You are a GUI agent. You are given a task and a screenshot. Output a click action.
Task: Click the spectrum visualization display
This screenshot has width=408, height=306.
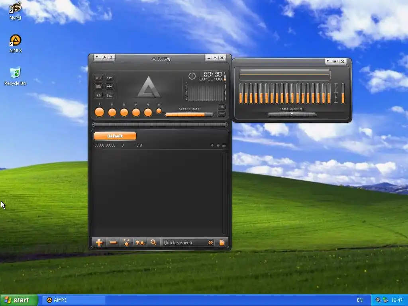(206, 91)
